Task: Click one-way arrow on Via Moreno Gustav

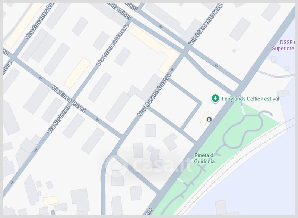Action: coord(172,70)
